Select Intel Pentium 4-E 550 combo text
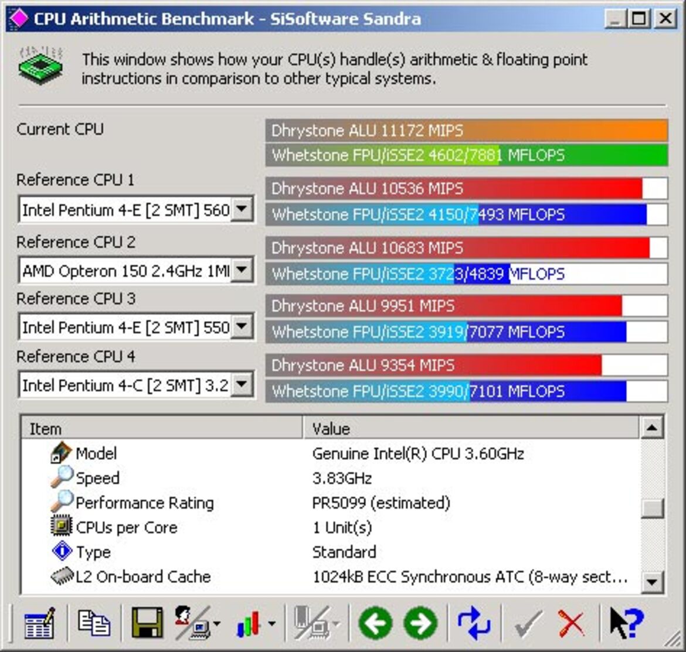Screen dimensions: 686x652 (125, 327)
